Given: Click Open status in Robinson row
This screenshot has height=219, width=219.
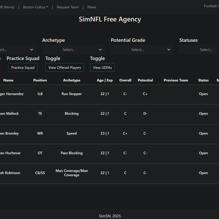Looking at the screenshot, I should pyautogui.click(x=203, y=173).
